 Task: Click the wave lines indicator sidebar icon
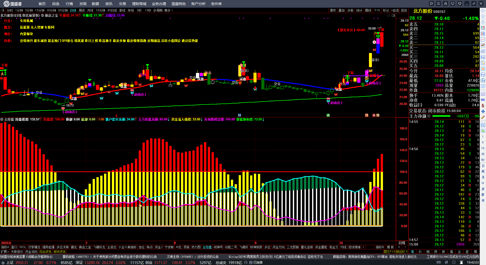[x=483, y=94]
